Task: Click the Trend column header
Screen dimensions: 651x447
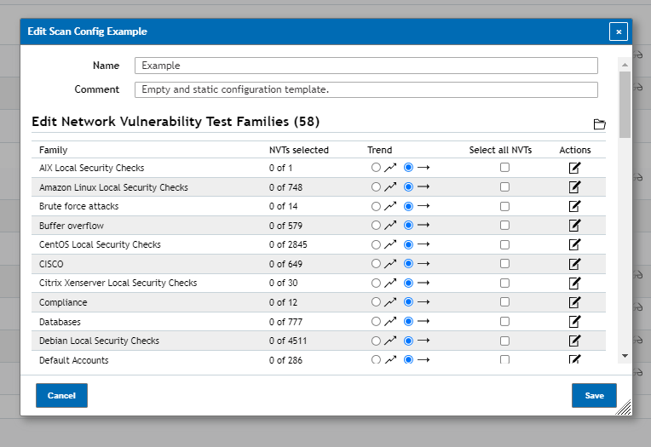Action: (x=379, y=150)
